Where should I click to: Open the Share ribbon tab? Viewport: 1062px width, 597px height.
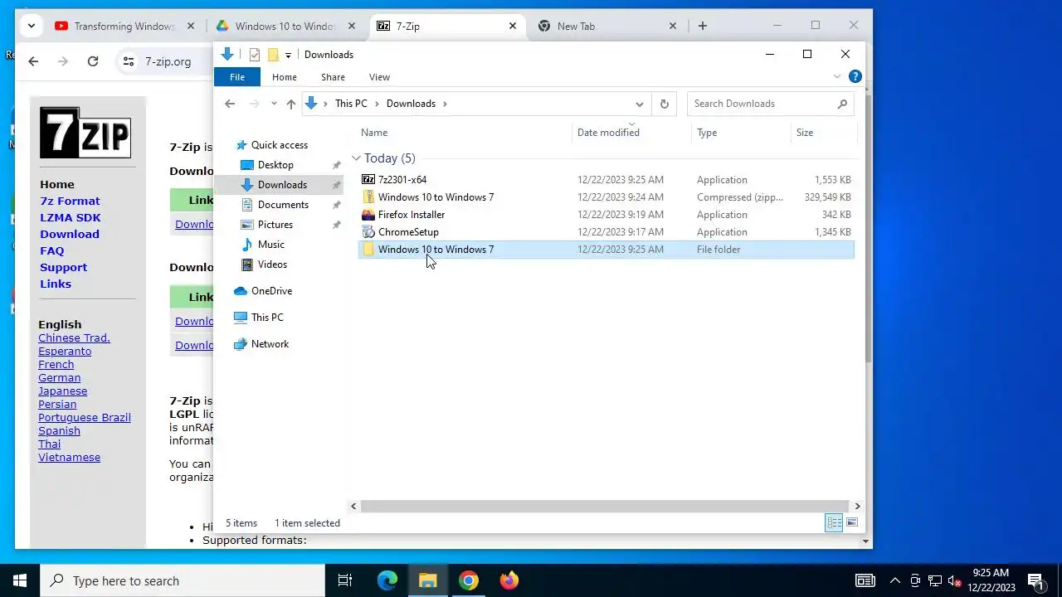333,77
